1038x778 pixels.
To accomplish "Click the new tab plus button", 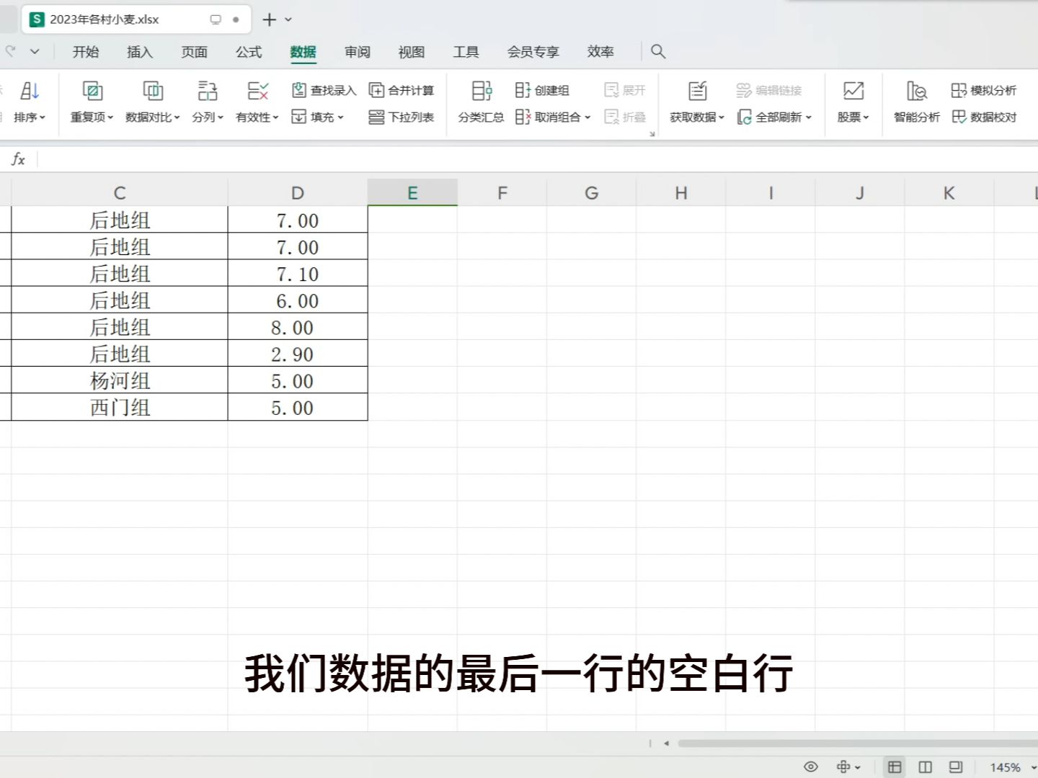I will tap(269, 19).
